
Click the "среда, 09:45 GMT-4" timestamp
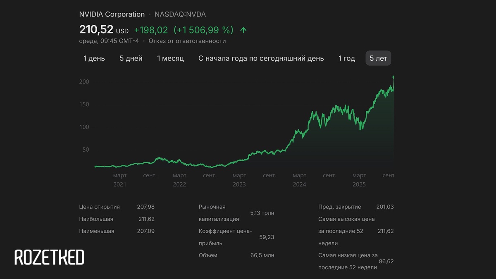point(109,41)
